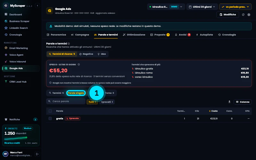
Task: Click the credits usage progress line
Action: [x=16, y=138]
